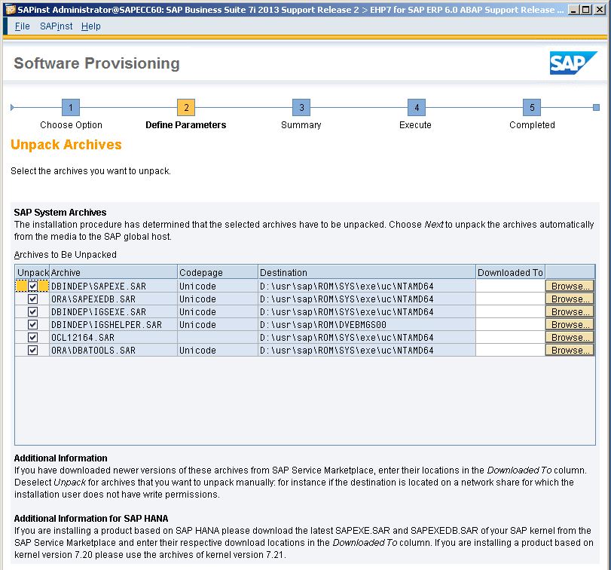Click the Codepage column header
The height and width of the screenshot is (570, 611).
(218, 272)
